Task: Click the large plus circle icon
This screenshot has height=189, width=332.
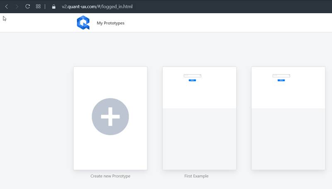Action: pos(110,117)
